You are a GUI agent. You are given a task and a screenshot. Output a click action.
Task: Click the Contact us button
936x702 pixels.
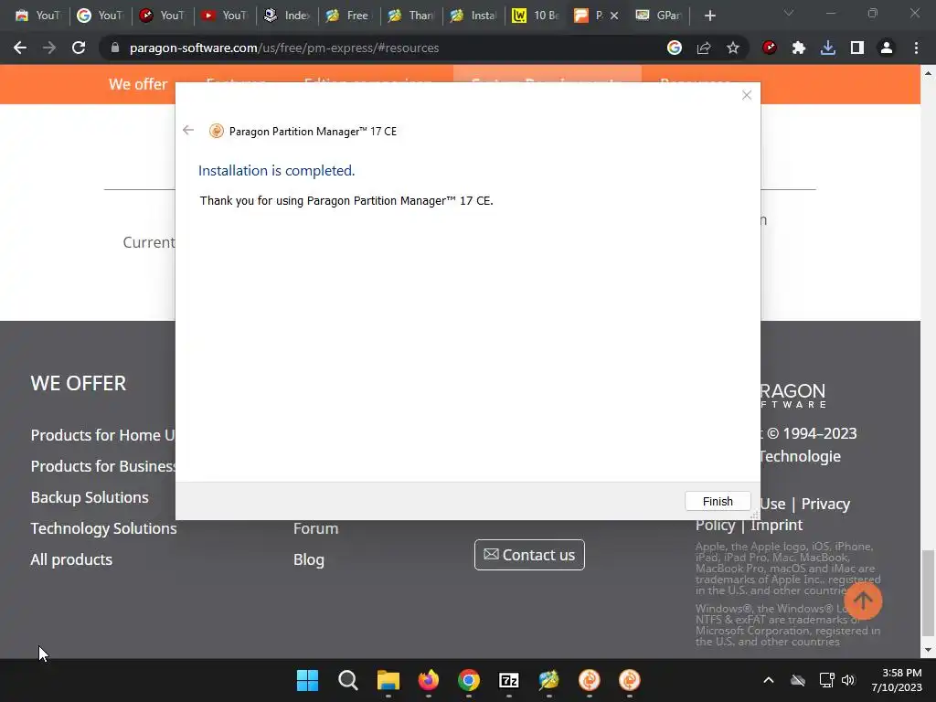(529, 555)
